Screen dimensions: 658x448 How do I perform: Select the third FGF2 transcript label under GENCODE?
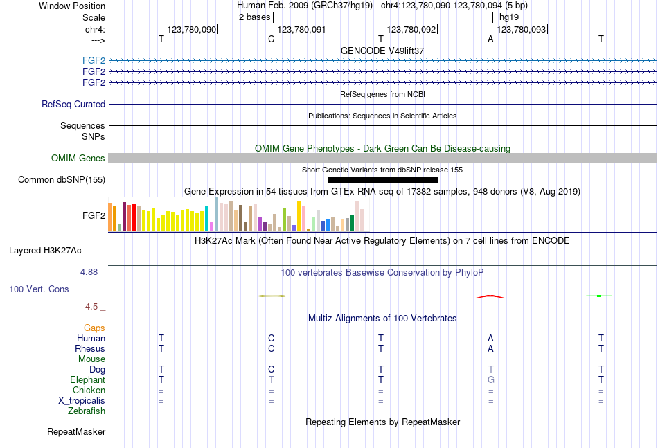point(94,82)
